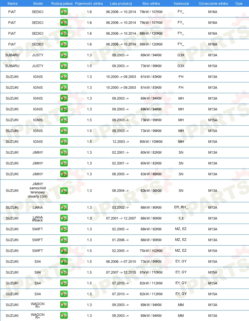Click the 08.2005 -> production date cell
The width and height of the screenshot is (249, 321).
120,174
